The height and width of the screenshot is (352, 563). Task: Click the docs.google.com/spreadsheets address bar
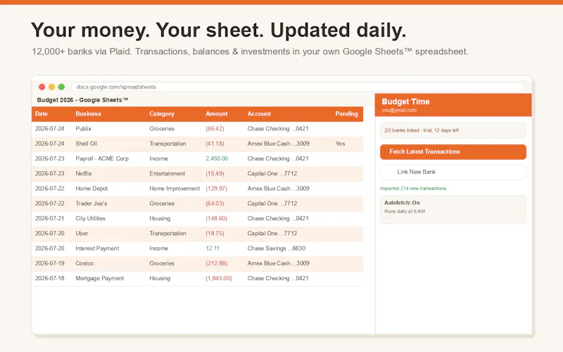[x=297, y=87]
